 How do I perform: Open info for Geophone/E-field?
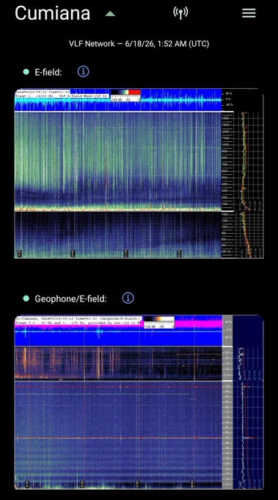pos(128,298)
